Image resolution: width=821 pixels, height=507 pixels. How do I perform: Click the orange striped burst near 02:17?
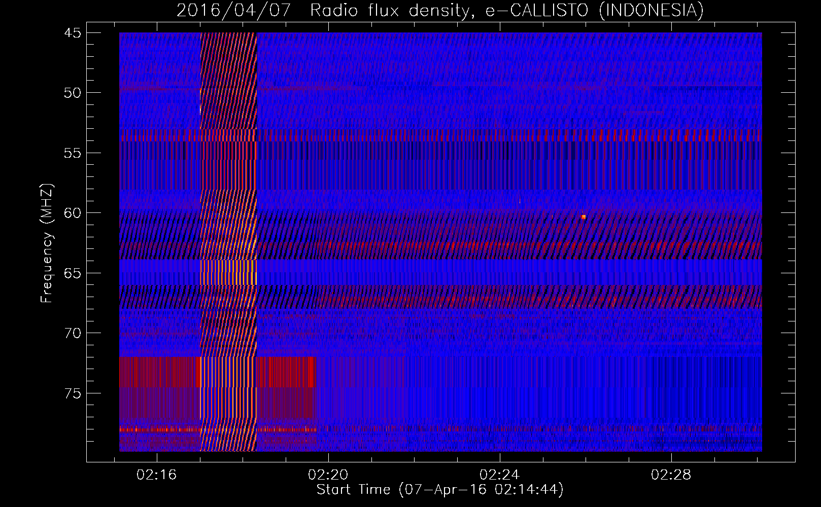(x=228, y=242)
